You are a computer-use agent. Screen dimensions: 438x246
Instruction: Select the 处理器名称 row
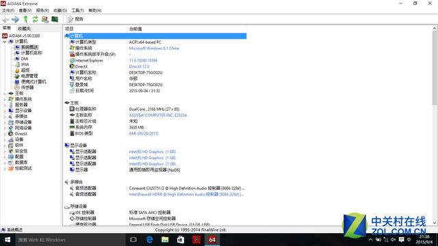pyautogui.click(x=155, y=109)
